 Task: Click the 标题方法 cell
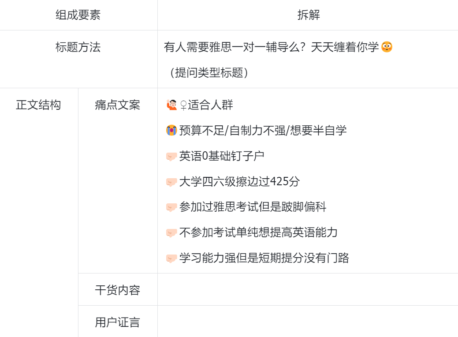(78, 59)
